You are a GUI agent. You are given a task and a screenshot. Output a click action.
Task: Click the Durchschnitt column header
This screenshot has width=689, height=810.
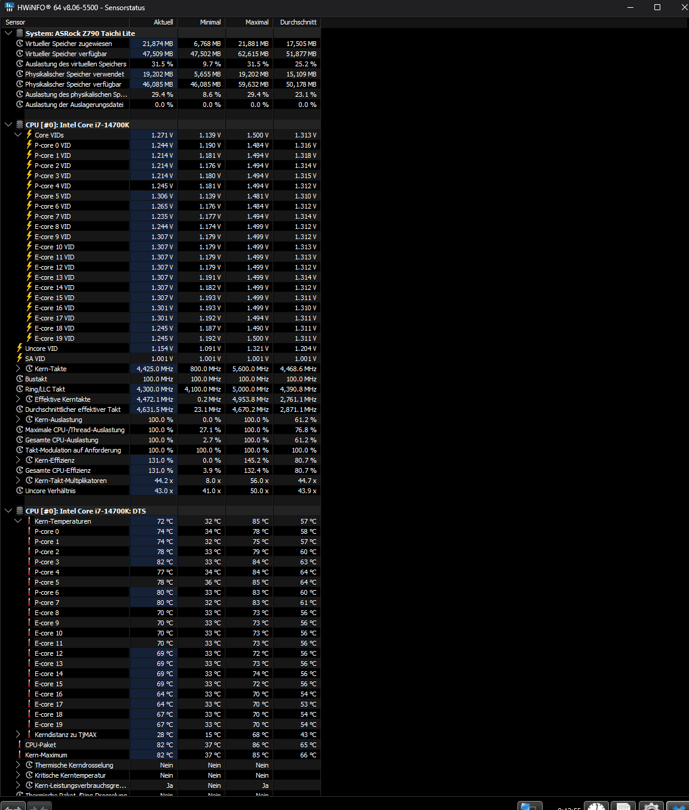297,22
